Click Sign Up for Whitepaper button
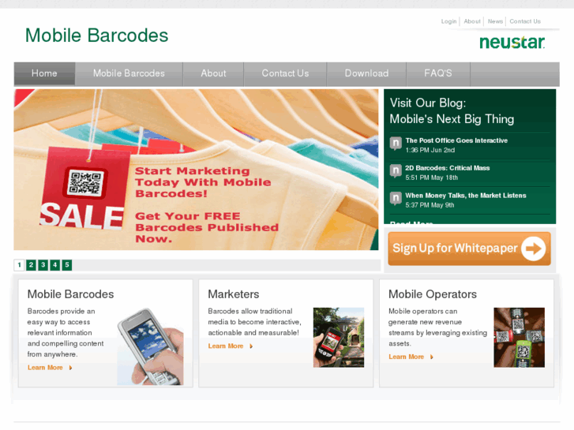This screenshot has width=574, height=430. (x=469, y=249)
